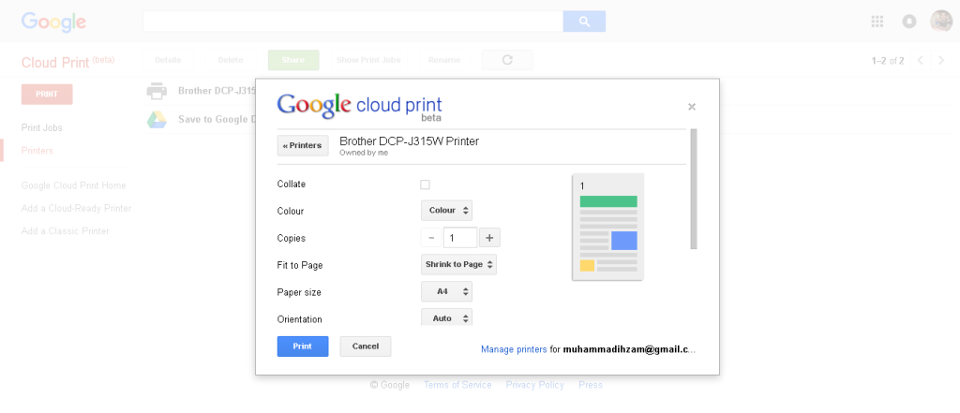Select the Brother DCP-J315 printer row text
960x413 pixels.
[x=217, y=91]
